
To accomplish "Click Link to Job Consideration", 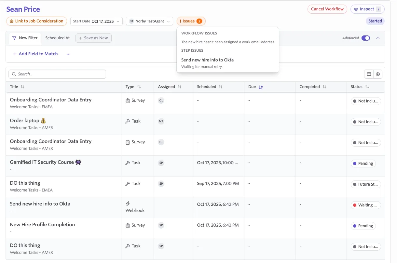I will (36, 21).
